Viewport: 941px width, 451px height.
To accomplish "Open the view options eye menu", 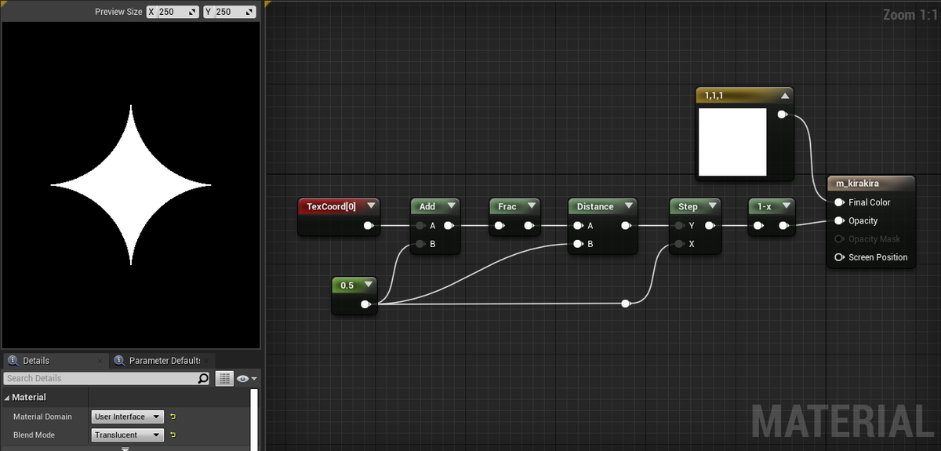I will [246, 378].
